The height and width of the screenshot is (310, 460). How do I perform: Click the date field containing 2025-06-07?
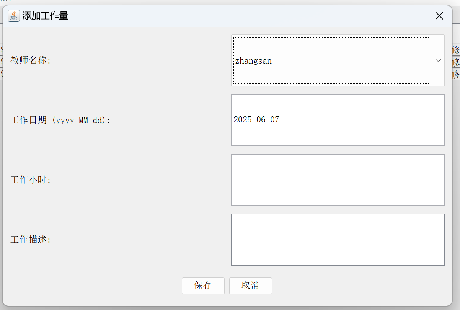pos(338,120)
